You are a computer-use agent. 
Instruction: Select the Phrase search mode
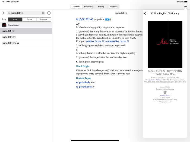29,19
